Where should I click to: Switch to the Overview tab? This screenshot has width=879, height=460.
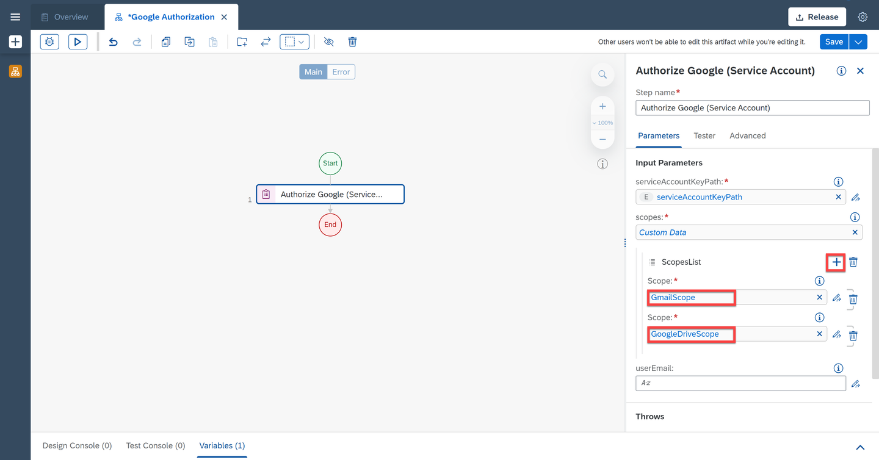[x=65, y=17]
